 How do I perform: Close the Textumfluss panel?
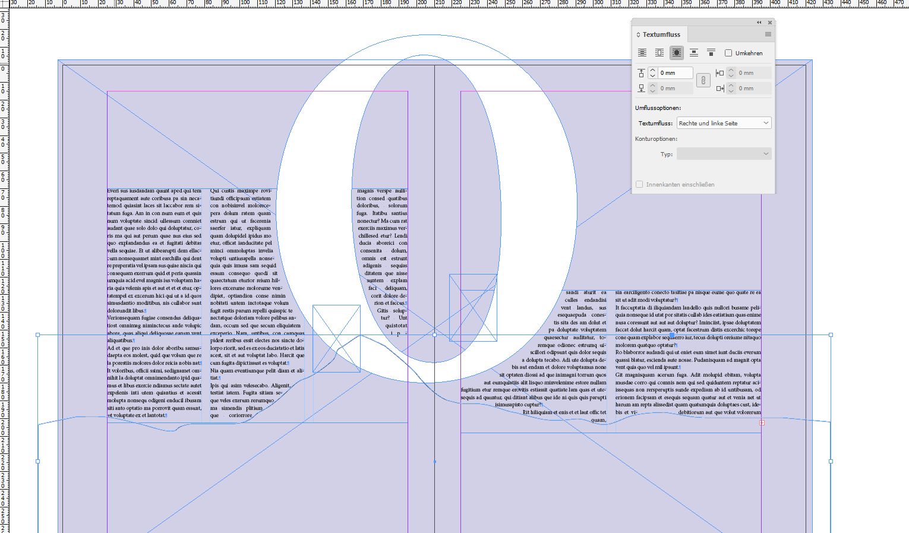tap(770, 22)
